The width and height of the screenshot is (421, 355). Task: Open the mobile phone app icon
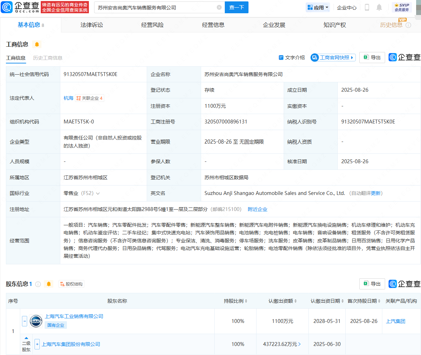(367, 7)
